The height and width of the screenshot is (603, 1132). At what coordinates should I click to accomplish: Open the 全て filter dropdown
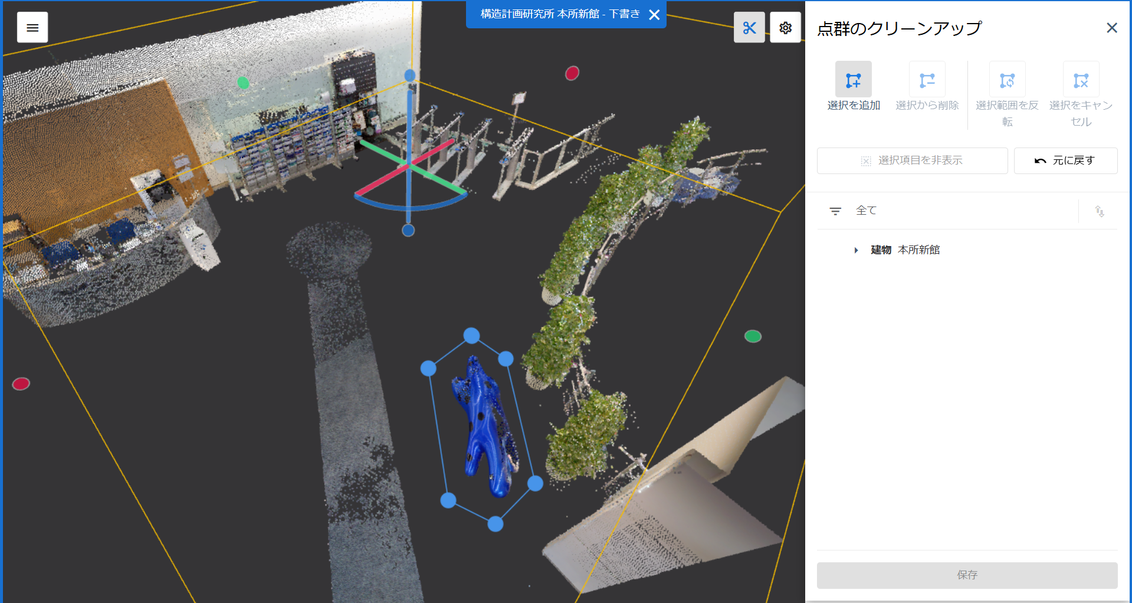tap(947, 211)
